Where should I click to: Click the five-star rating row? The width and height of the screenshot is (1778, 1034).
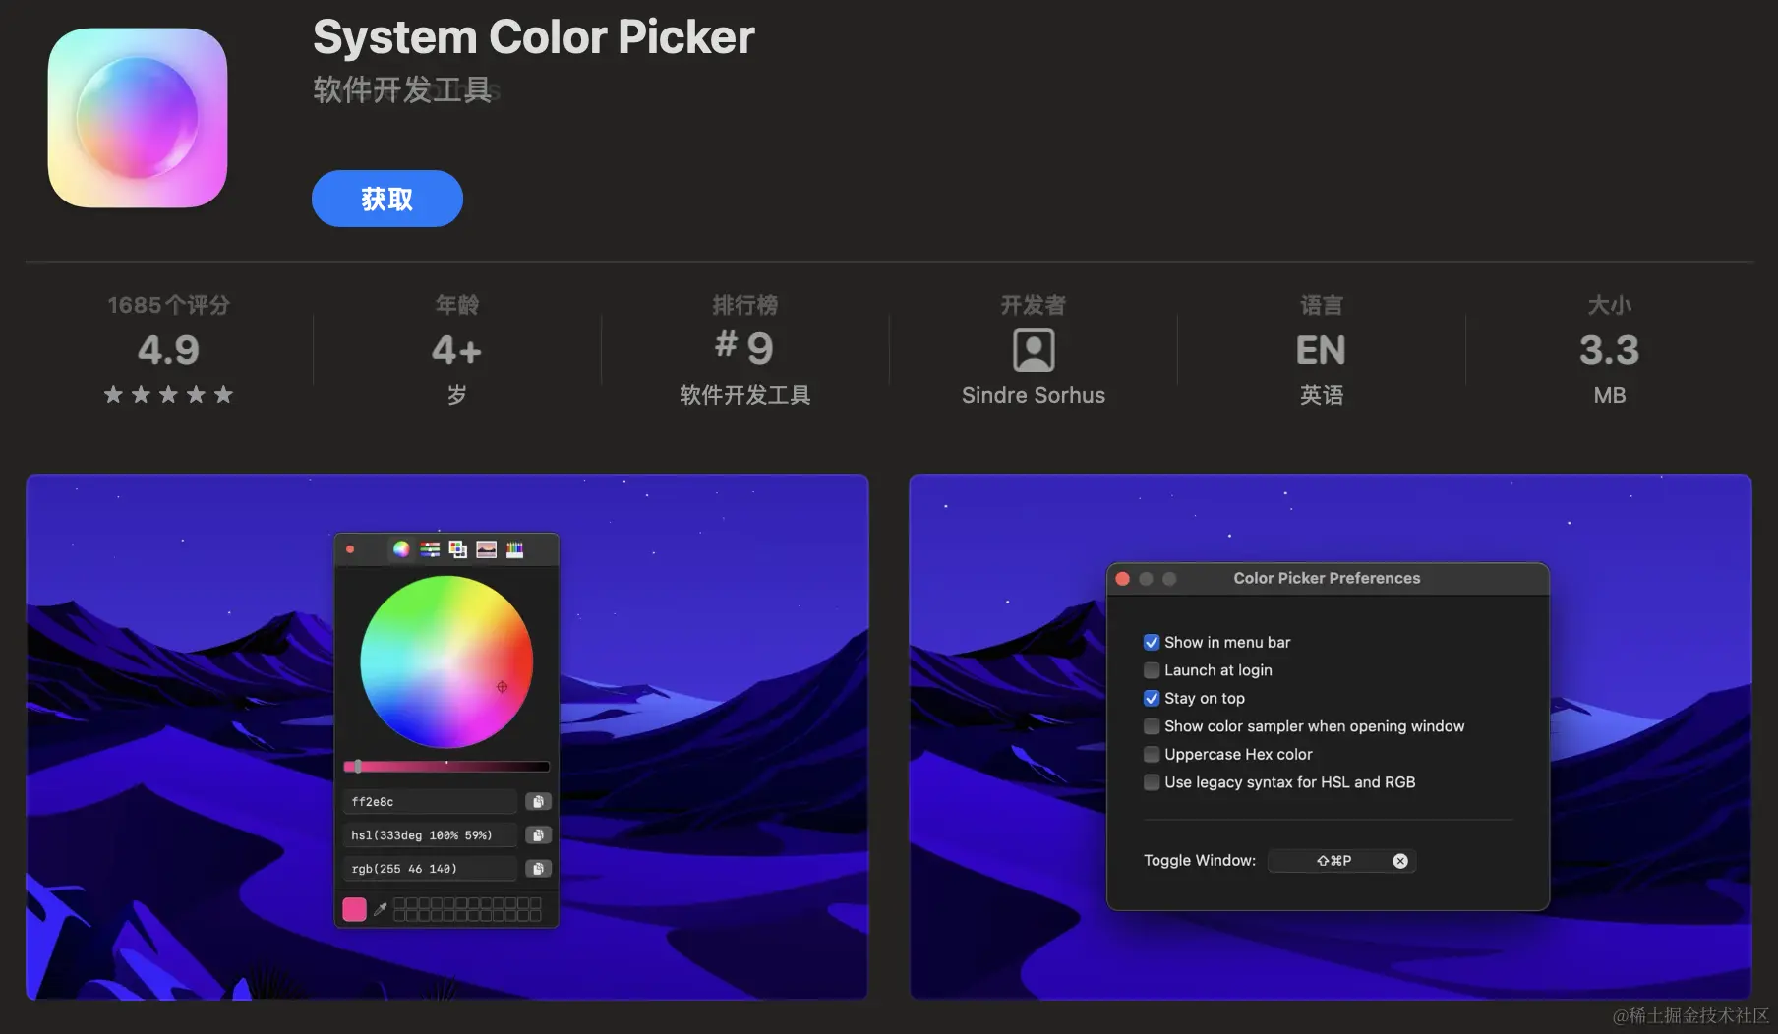coord(168,394)
